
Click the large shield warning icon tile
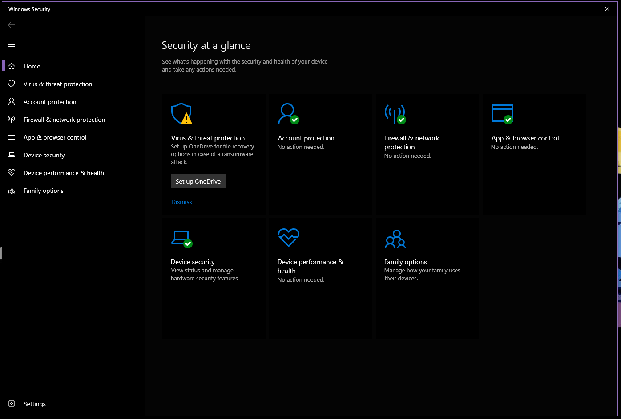tap(182, 114)
